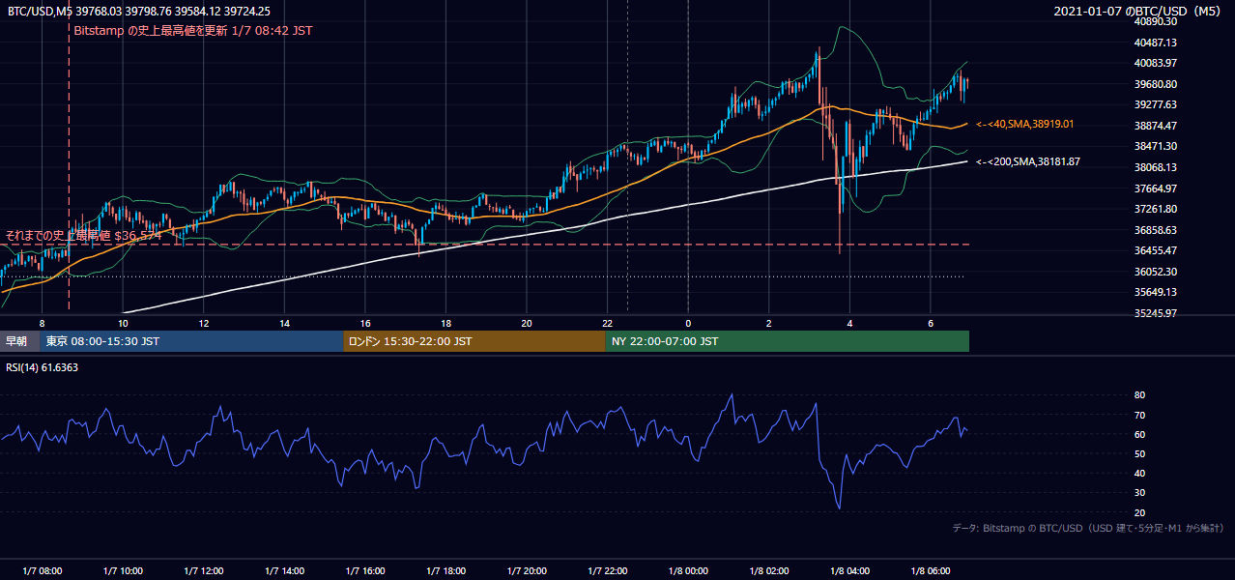Click the 'それまでの史上最高値 $36,574' label
This screenshot has height=580, width=1235.
[x=83, y=235]
